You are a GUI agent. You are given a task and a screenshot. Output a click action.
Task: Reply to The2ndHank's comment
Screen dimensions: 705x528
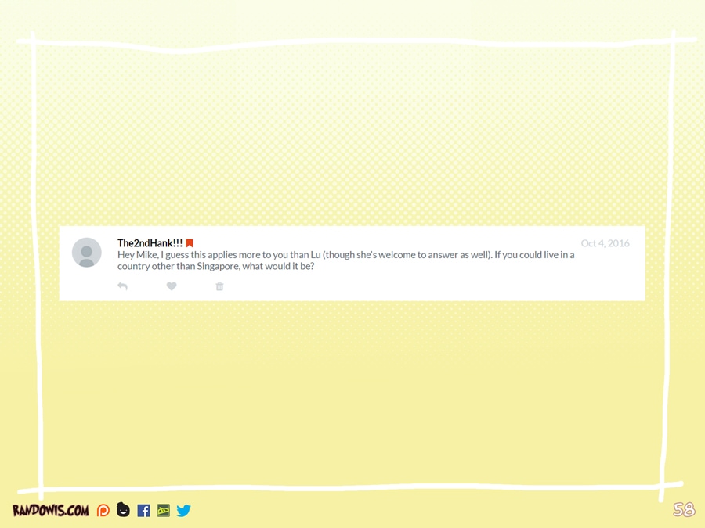tap(122, 286)
